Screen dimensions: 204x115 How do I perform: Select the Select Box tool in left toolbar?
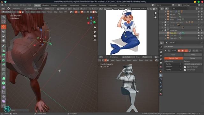click(4, 17)
